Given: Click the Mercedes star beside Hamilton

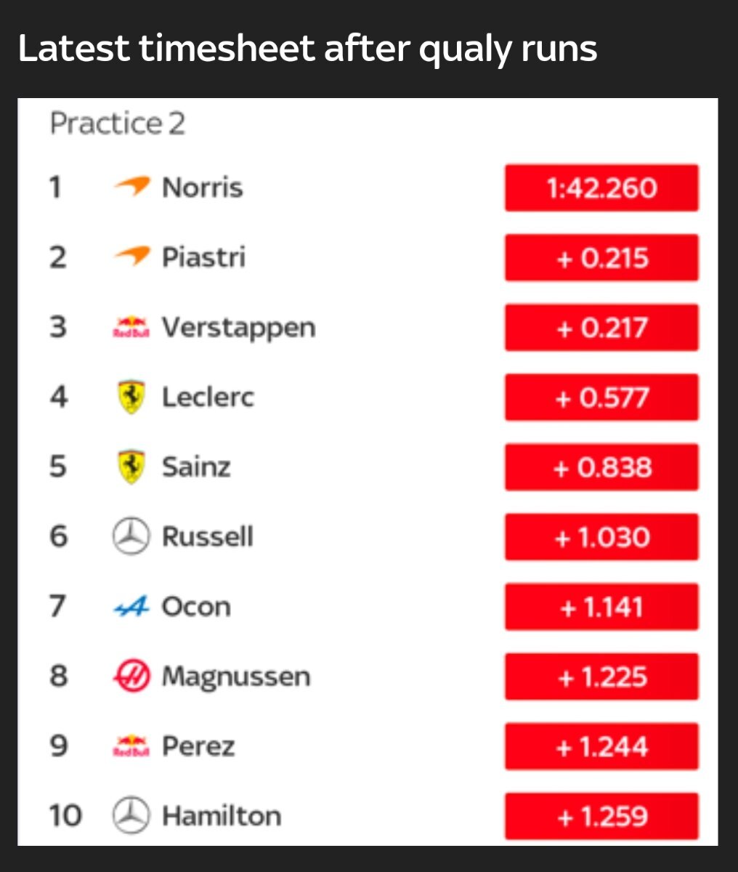Looking at the screenshot, I should coord(131,815).
